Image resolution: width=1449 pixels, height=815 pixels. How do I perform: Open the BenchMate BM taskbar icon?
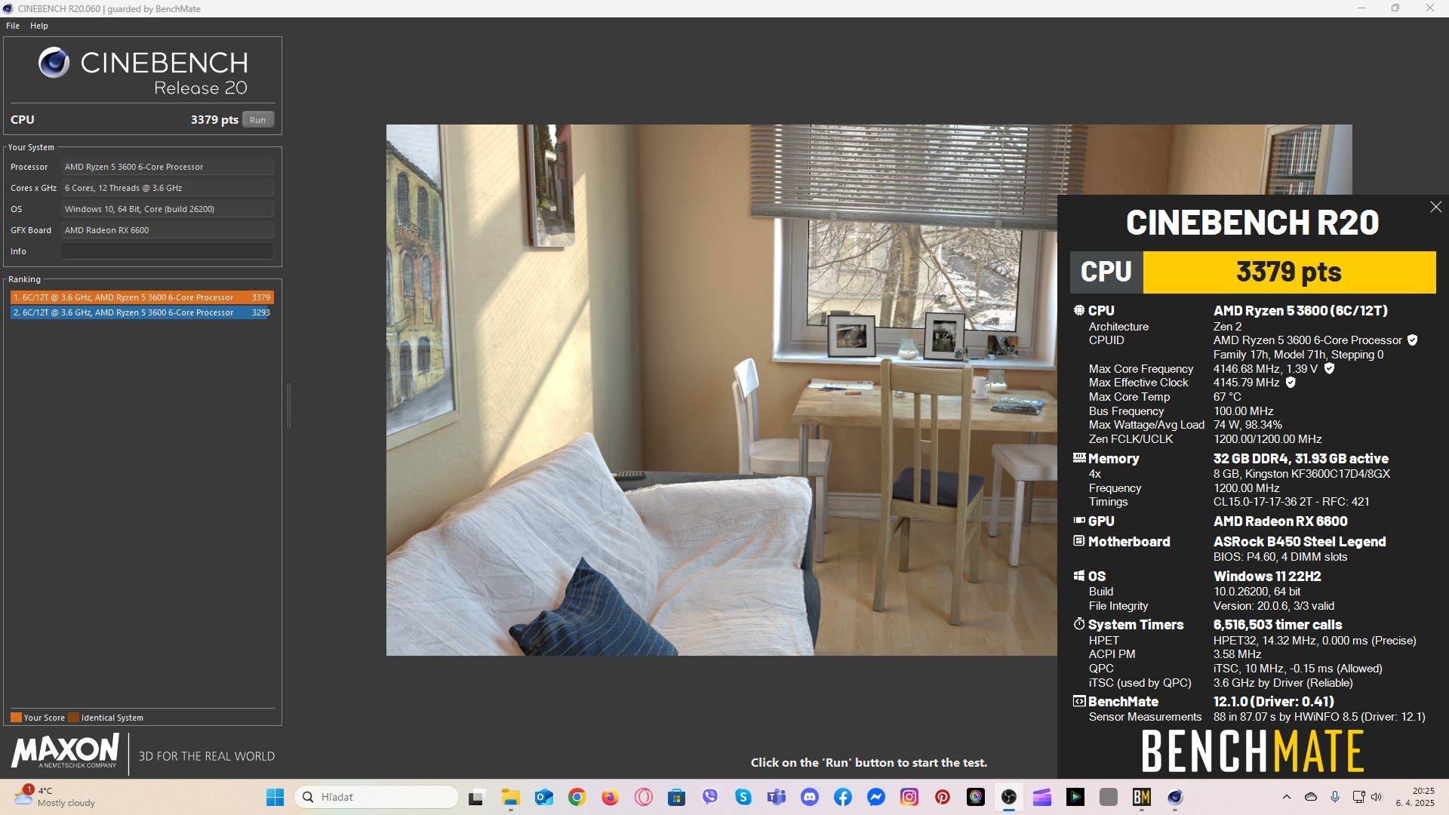click(1142, 797)
